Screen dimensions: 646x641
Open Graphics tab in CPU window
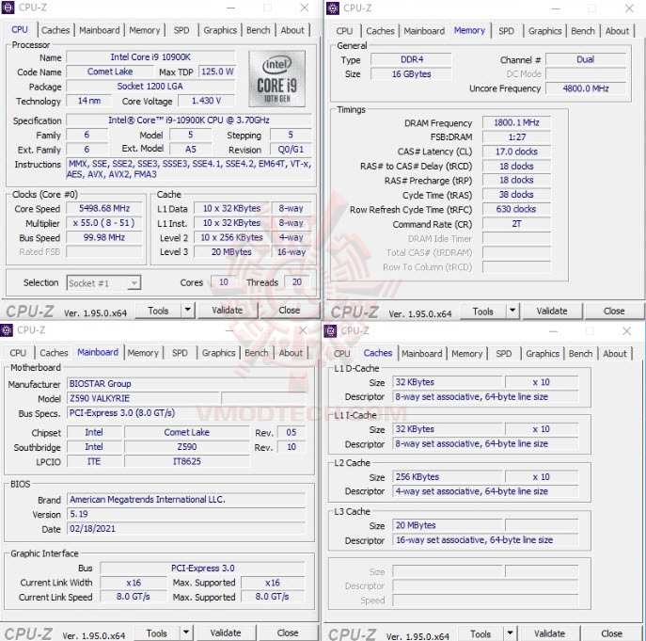[x=220, y=30]
